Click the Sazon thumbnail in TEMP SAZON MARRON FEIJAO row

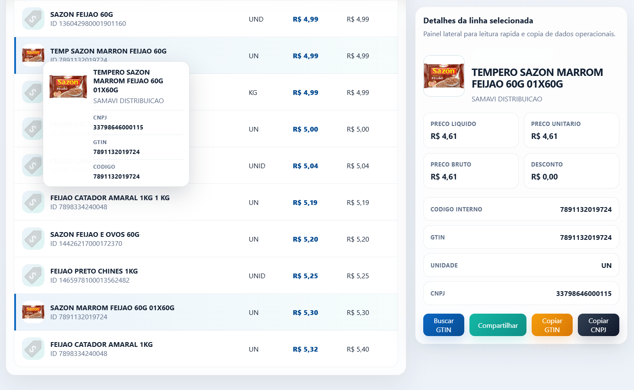tap(33, 55)
